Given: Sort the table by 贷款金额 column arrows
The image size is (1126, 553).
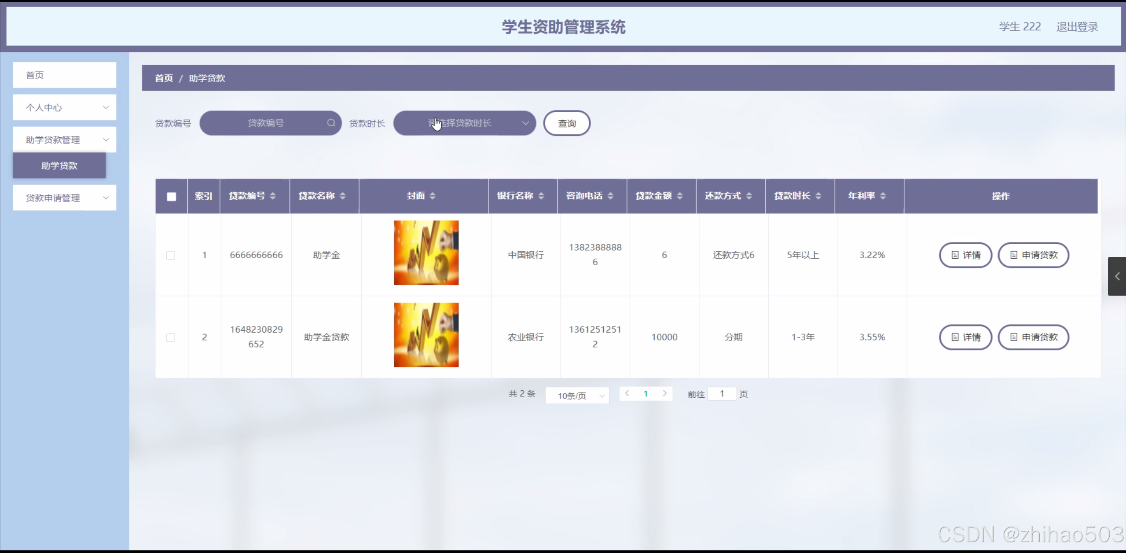Looking at the screenshot, I should click(x=680, y=196).
